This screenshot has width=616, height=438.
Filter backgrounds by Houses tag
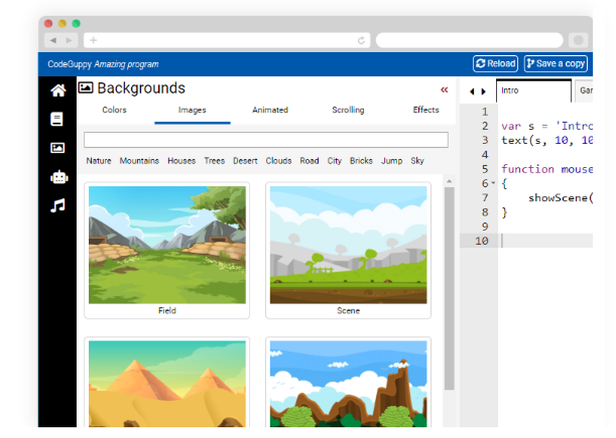tap(182, 161)
